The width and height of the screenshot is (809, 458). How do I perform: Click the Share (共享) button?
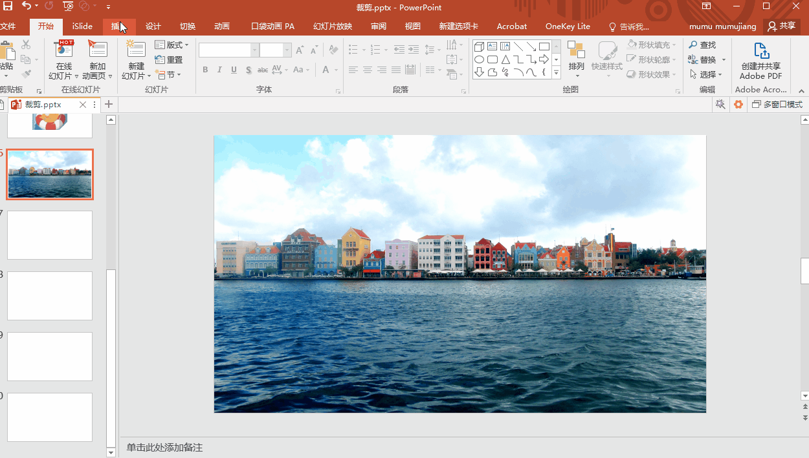[x=781, y=26]
